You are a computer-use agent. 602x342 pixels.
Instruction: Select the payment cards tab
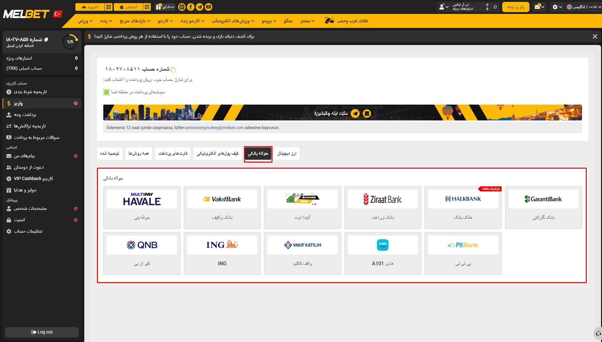pos(173,153)
